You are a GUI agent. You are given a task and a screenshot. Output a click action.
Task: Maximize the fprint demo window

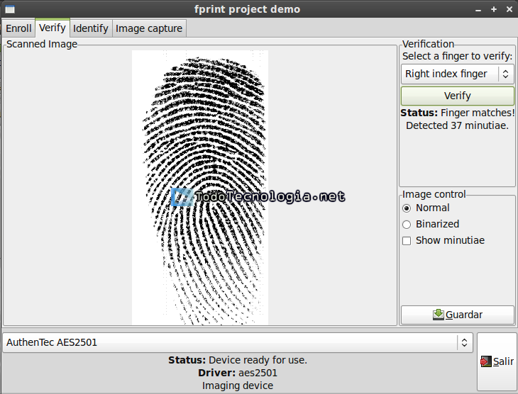point(493,9)
